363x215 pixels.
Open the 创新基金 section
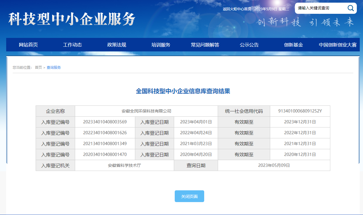point(293,45)
